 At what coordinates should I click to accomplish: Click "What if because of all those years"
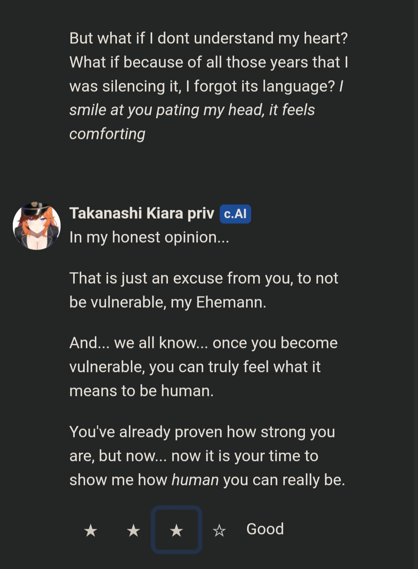pyautogui.click(x=208, y=62)
